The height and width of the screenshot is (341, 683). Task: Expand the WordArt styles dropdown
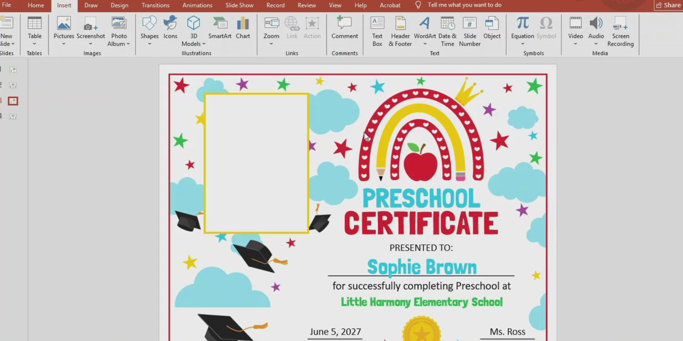coord(424,44)
